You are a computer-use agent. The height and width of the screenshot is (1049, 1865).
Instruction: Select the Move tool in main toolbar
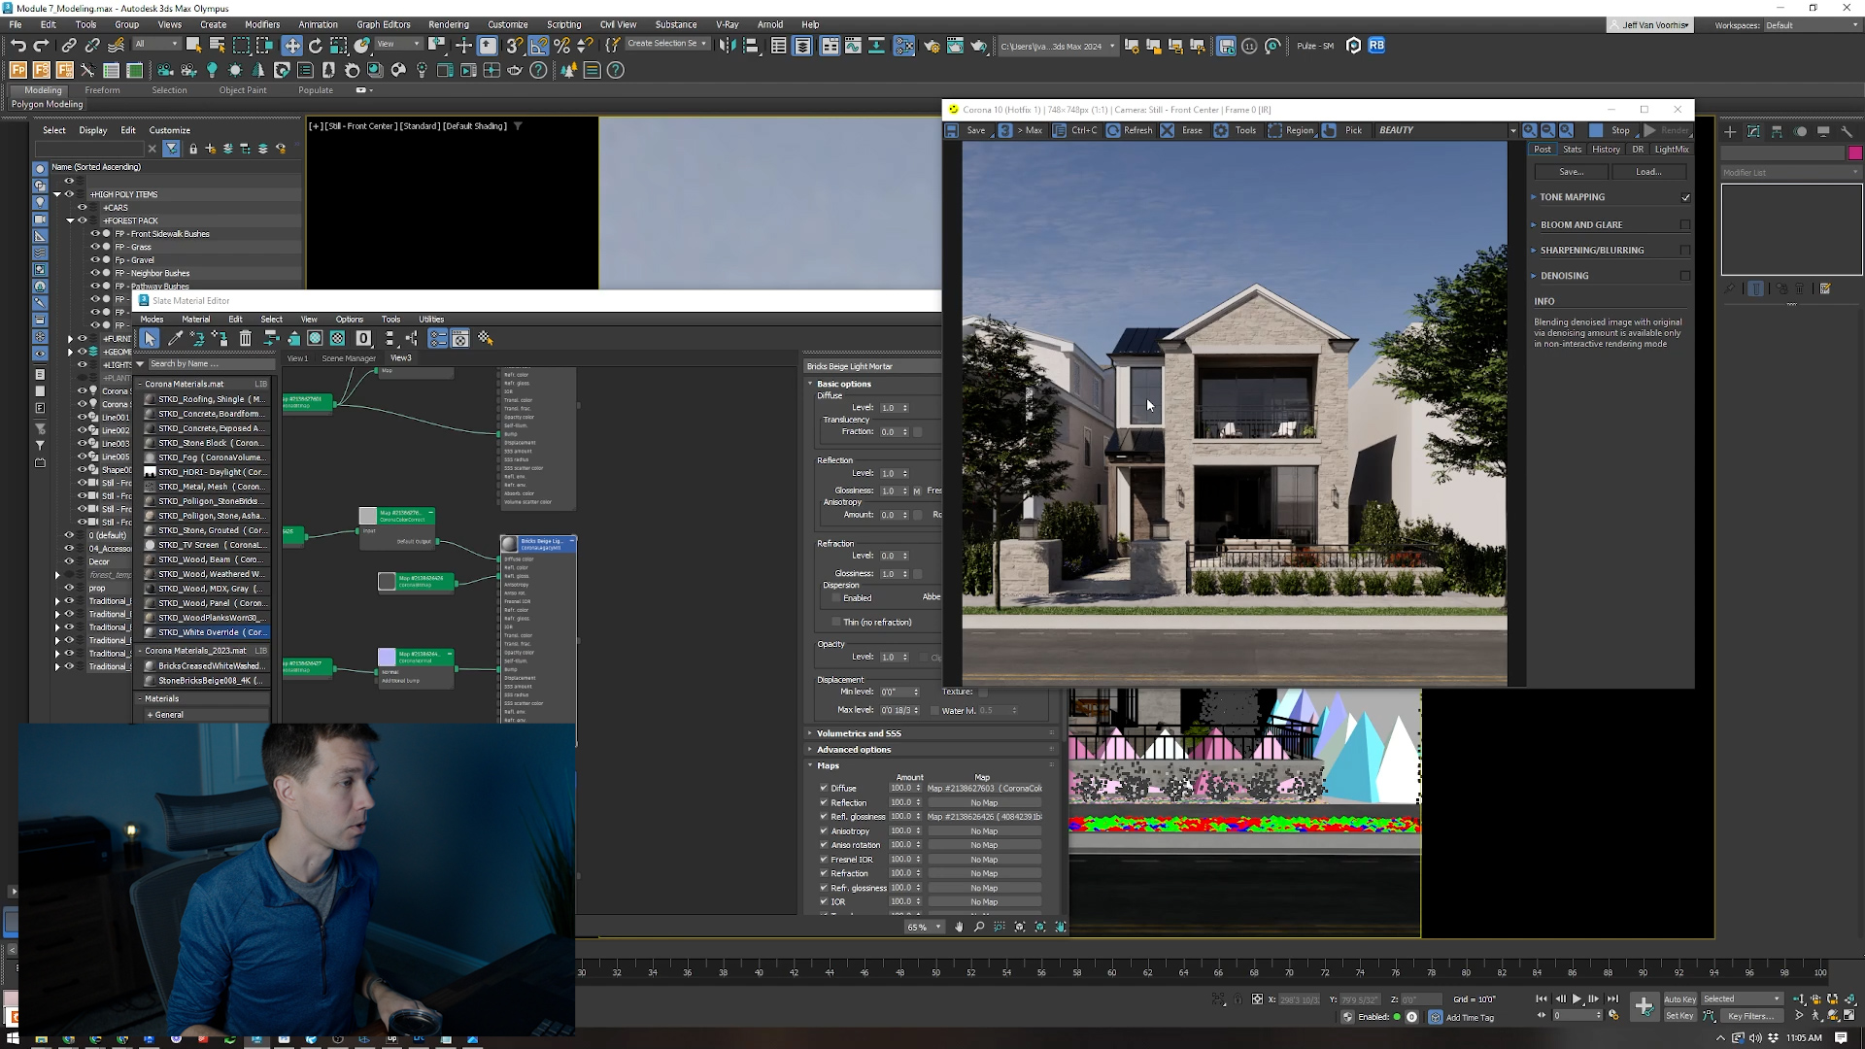(x=292, y=46)
